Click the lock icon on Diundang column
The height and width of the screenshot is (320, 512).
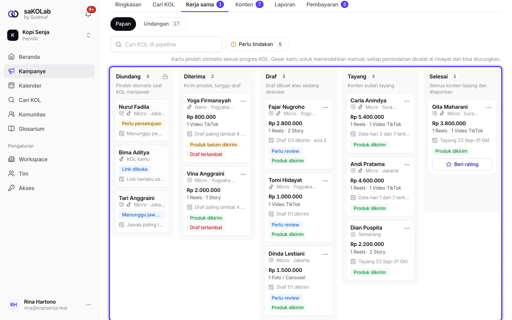point(165,76)
